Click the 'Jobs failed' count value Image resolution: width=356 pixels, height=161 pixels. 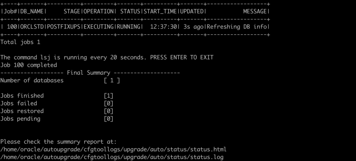[109, 103]
